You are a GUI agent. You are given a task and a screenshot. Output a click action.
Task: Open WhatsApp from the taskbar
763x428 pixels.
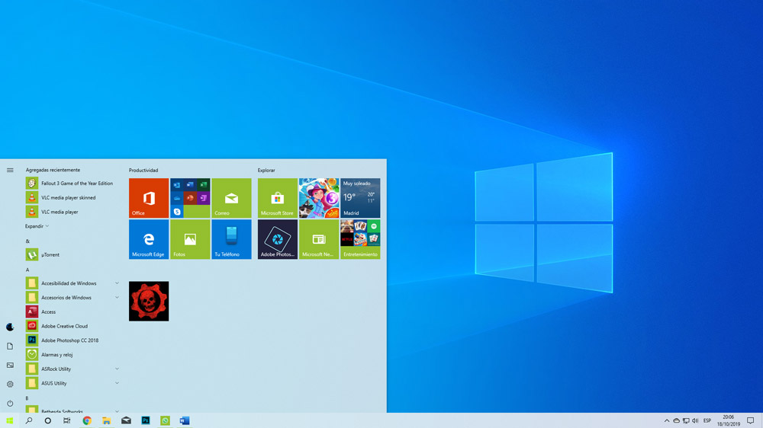(165, 420)
